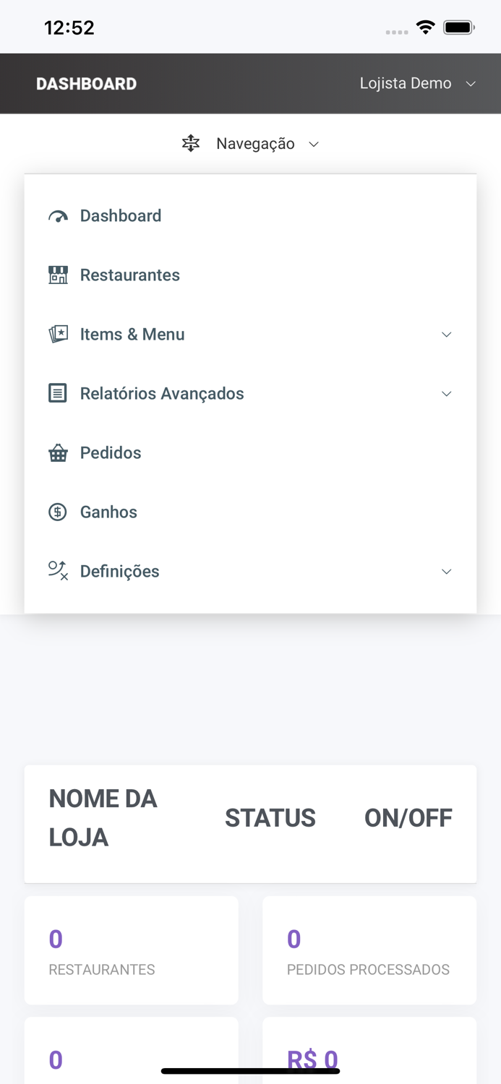The width and height of the screenshot is (501, 1084).
Task: Go to the Restaurantes menu entry
Action: [130, 275]
